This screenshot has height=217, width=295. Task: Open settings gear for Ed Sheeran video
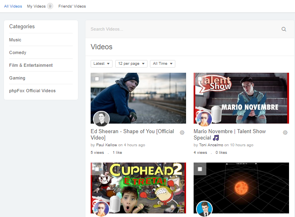click(182, 133)
